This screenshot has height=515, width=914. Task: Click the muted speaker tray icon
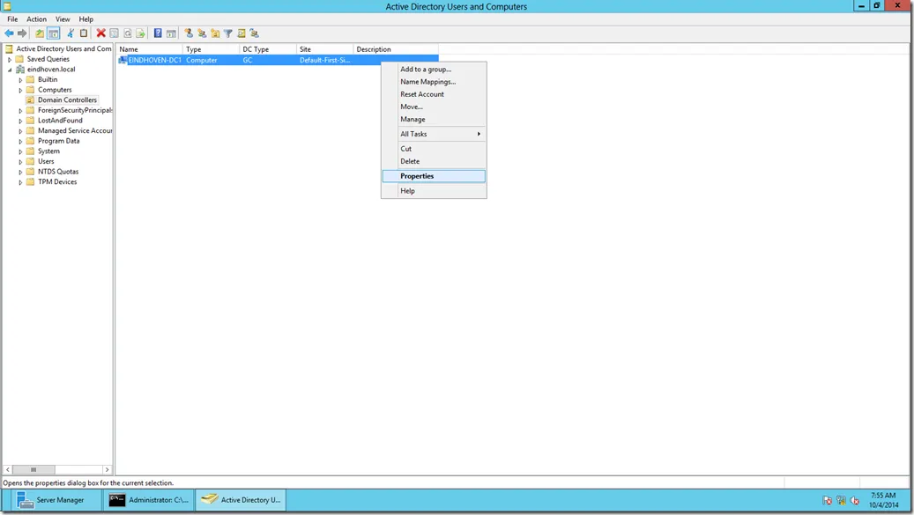coord(855,500)
